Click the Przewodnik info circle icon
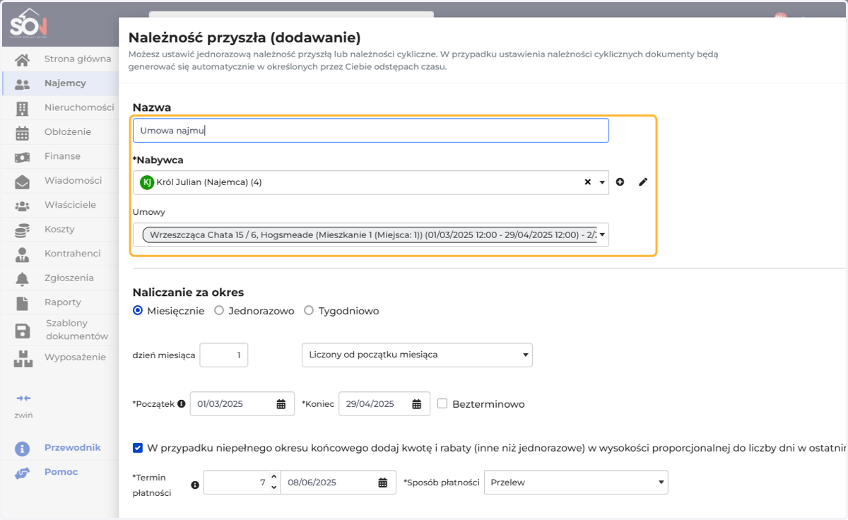This screenshot has width=848, height=520. click(23, 448)
